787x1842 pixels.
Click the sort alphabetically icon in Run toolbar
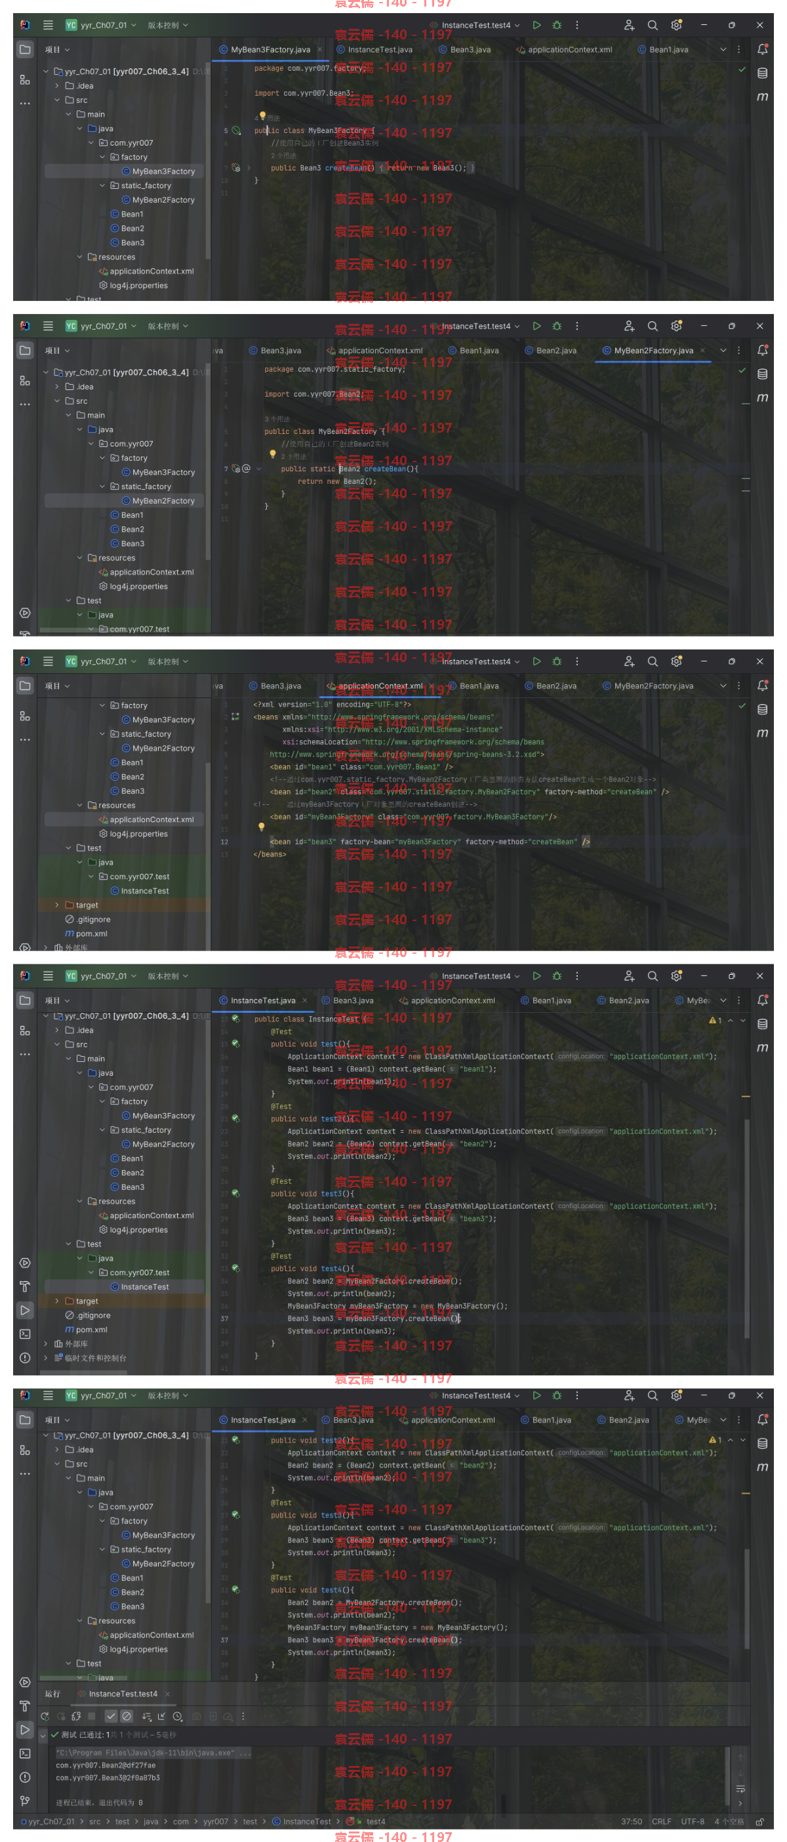tap(147, 1716)
